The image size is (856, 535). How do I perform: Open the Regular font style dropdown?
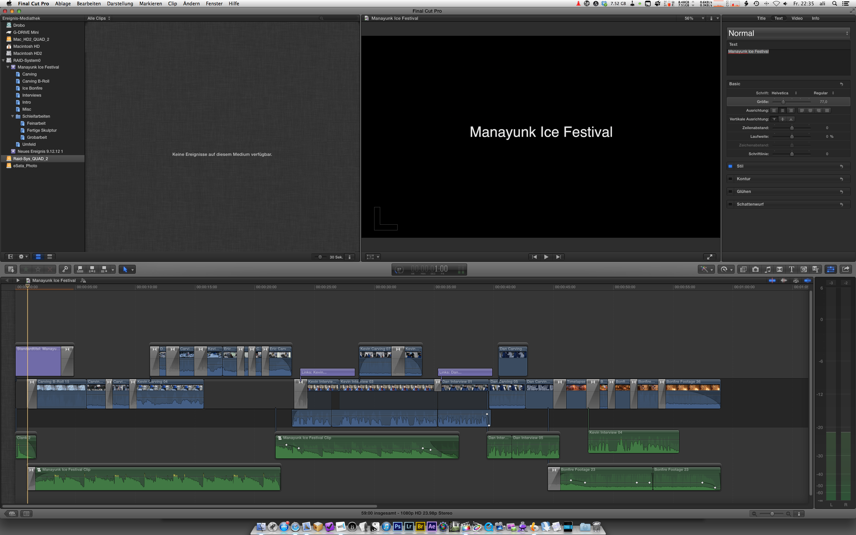point(824,93)
